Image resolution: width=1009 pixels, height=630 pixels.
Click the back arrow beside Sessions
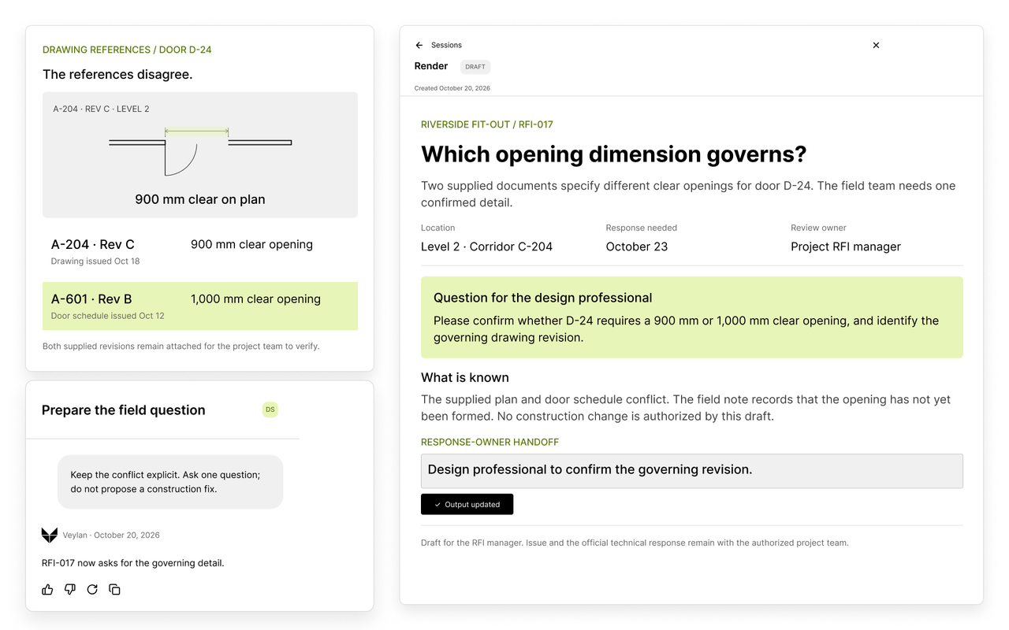click(x=419, y=45)
